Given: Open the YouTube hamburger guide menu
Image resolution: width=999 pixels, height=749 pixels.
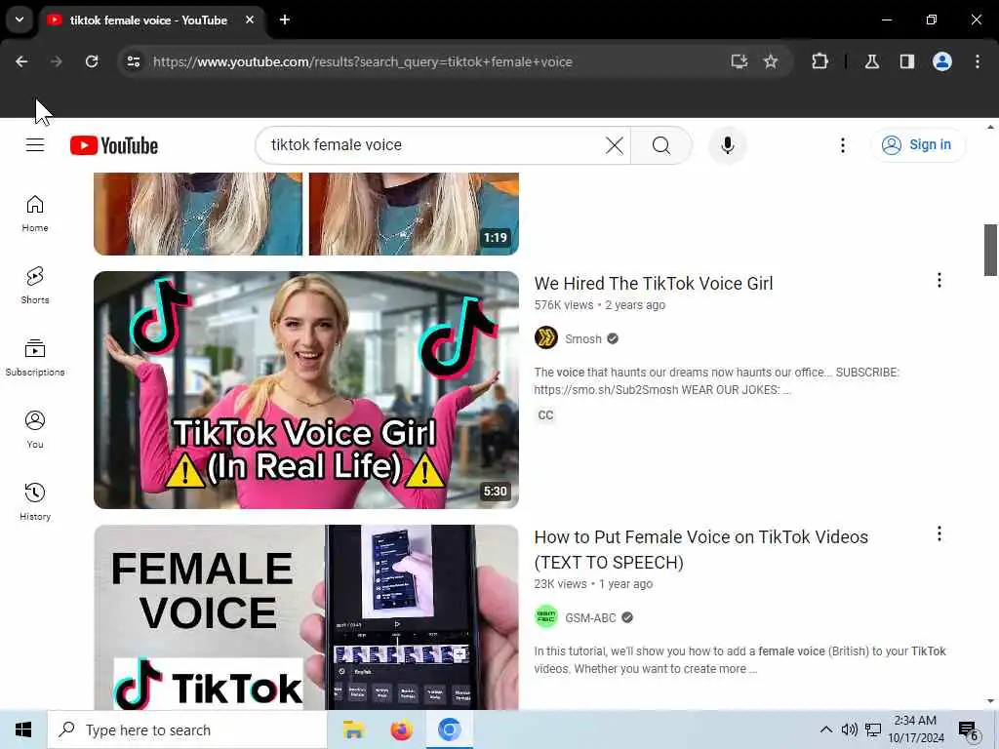Looking at the screenshot, I should (35, 145).
